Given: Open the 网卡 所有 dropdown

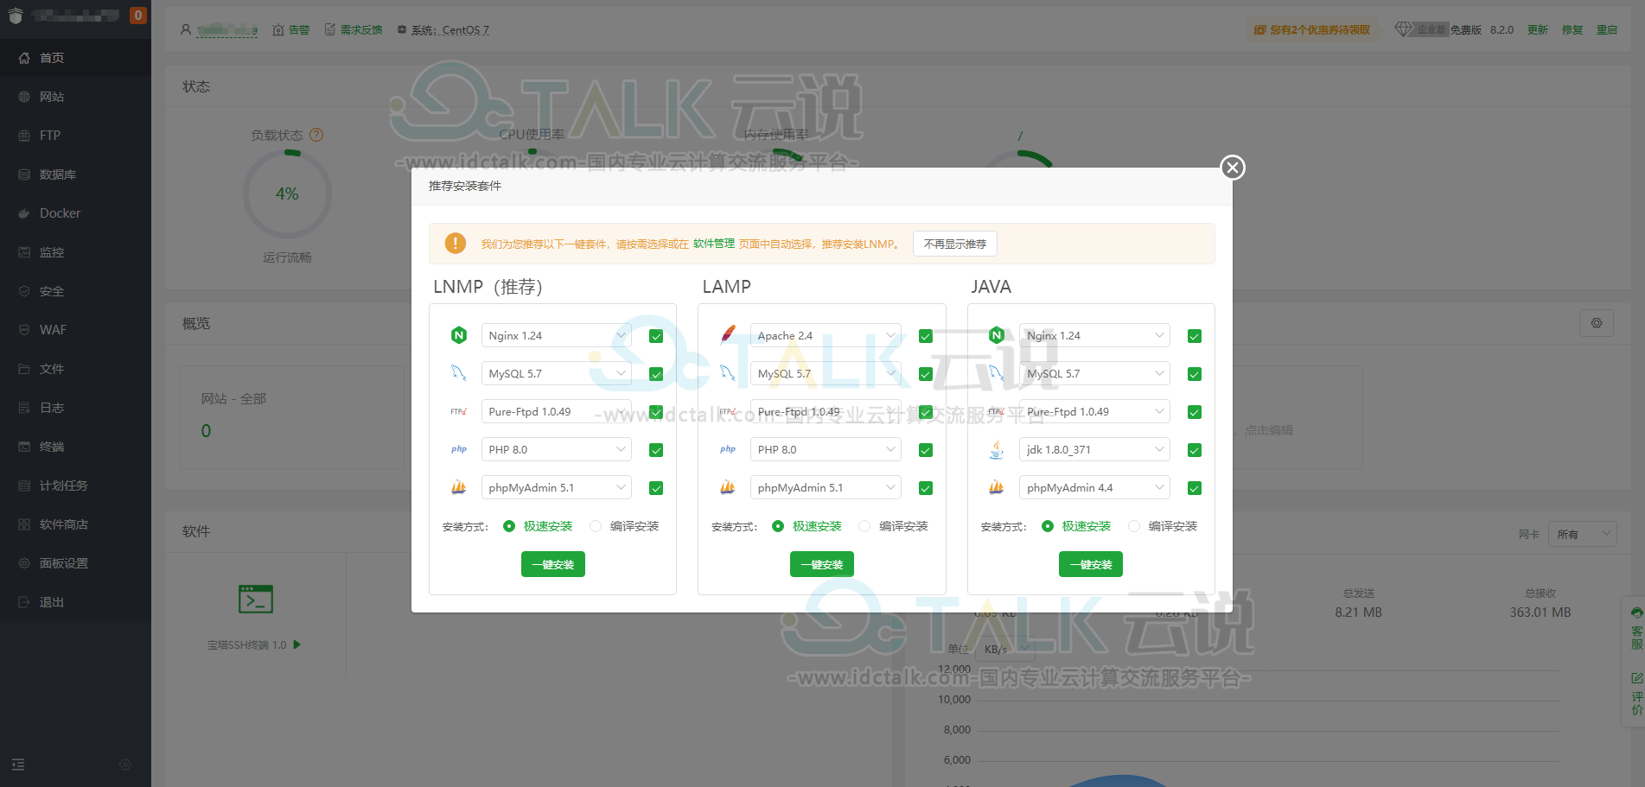Looking at the screenshot, I should [x=1582, y=534].
